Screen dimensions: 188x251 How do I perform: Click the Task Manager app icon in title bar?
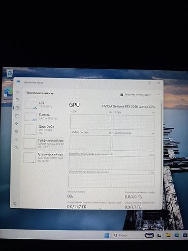[x=18, y=82]
